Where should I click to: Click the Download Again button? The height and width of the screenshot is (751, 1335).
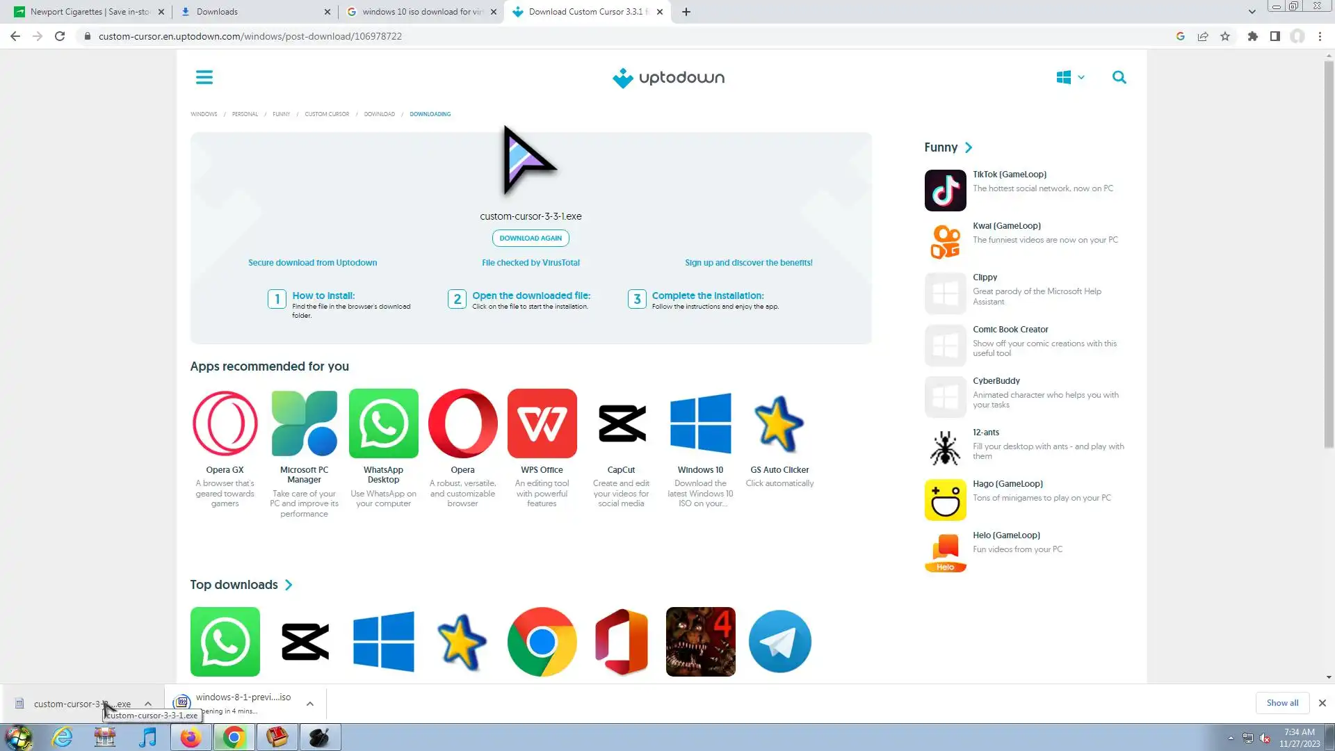click(531, 238)
